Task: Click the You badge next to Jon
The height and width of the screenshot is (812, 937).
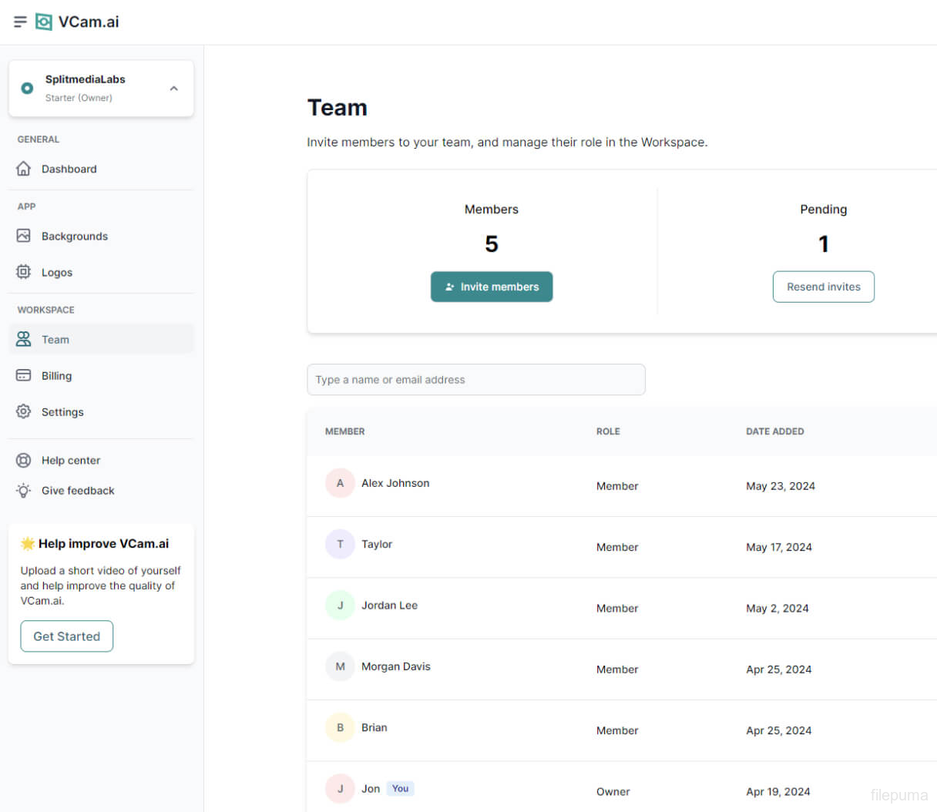Action: (400, 788)
